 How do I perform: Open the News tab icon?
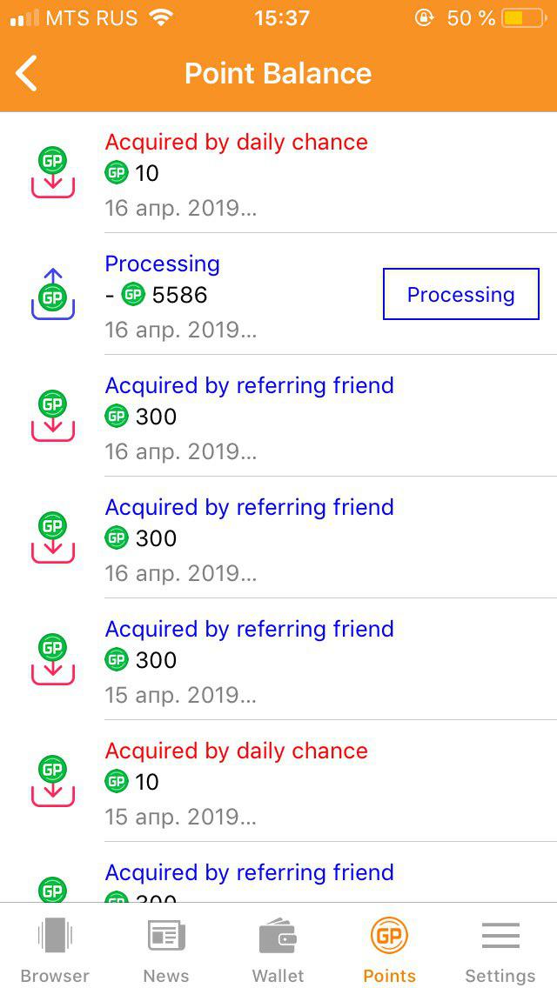click(166, 935)
